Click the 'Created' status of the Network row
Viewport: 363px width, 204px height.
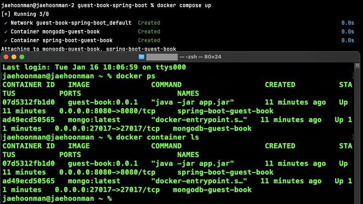[149, 23]
